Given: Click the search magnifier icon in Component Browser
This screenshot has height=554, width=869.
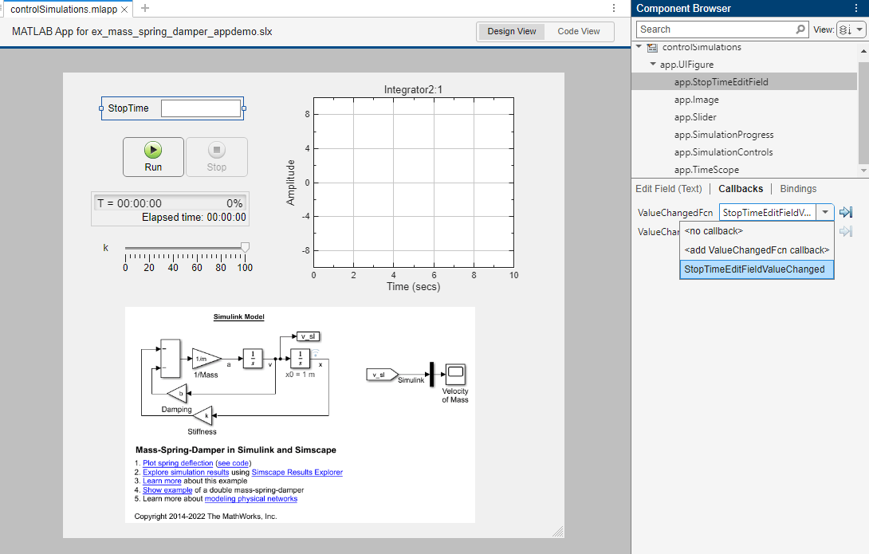Looking at the screenshot, I should point(800,29).
